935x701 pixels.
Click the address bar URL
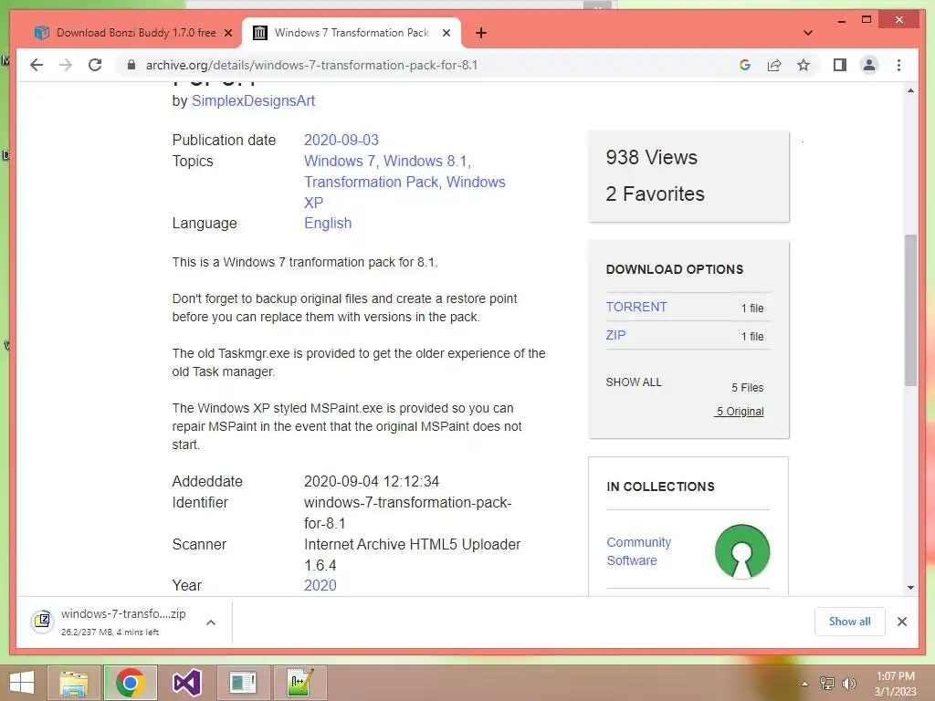[x=312, y=65]
